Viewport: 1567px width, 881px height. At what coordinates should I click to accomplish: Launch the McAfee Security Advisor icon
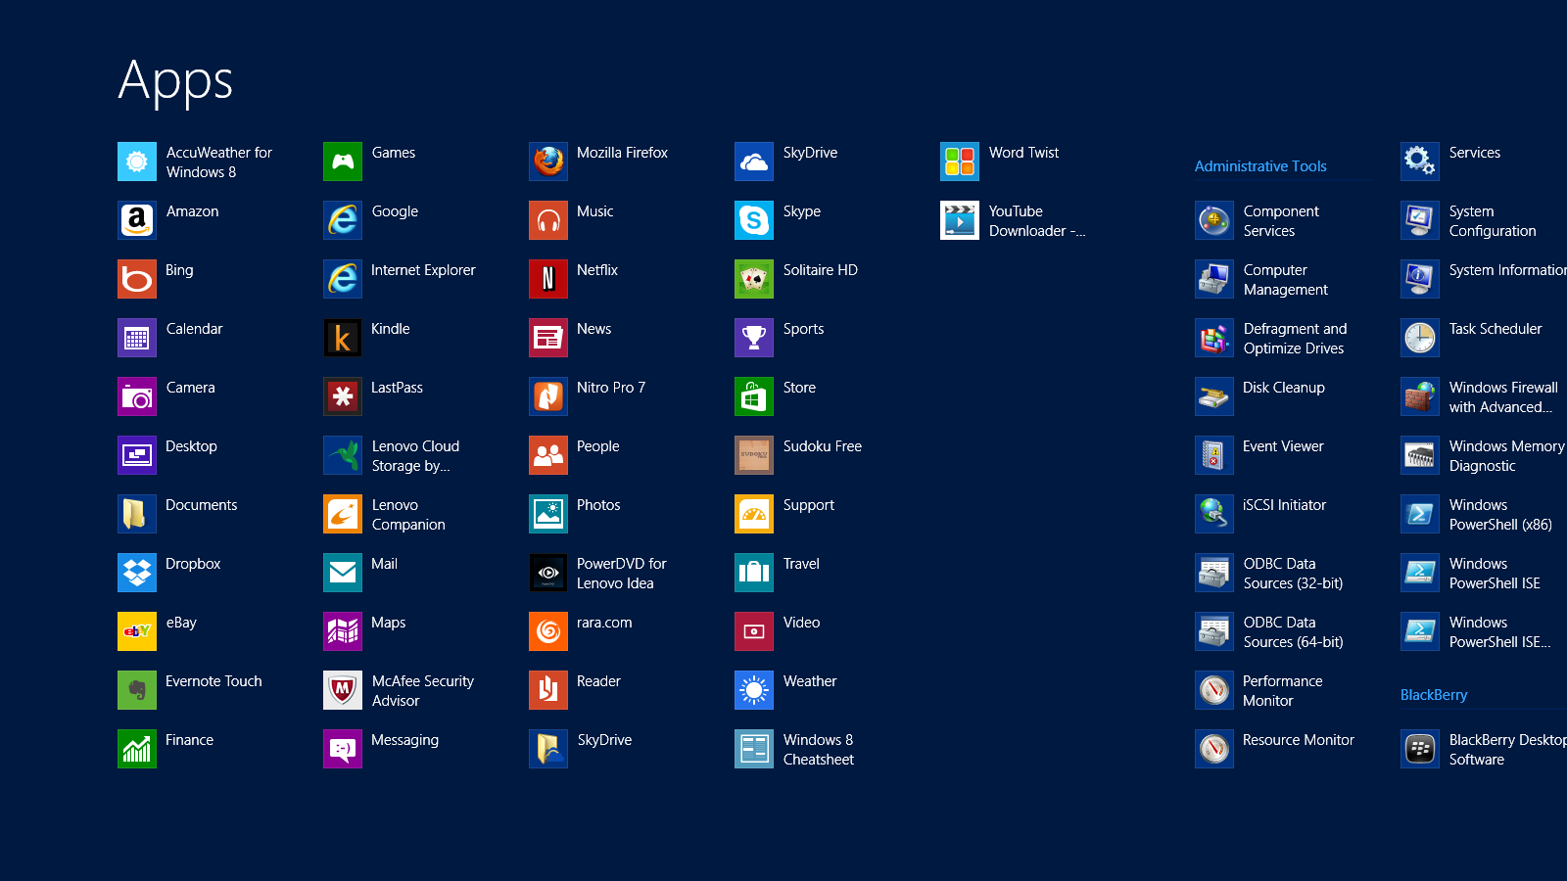343,690
